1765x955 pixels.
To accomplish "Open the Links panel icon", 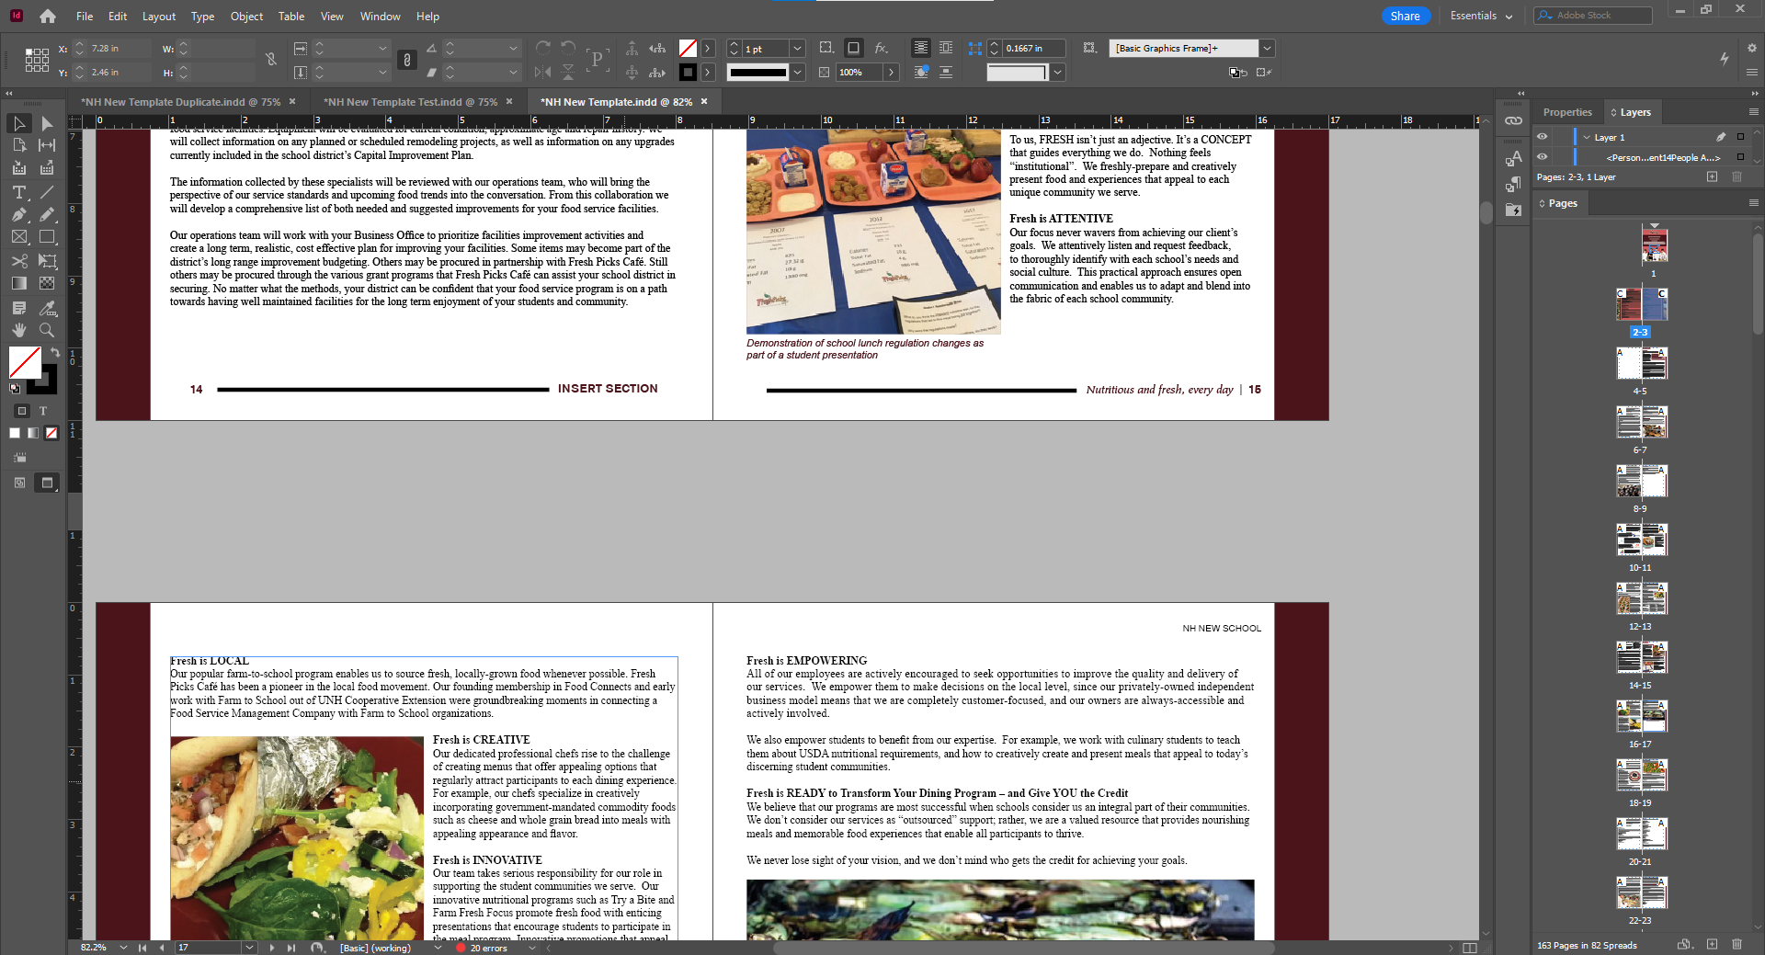I will coord(1513,120).
